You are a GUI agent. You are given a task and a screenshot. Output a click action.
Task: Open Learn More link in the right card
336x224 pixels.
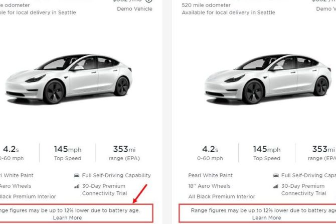[x=266, y=218]
